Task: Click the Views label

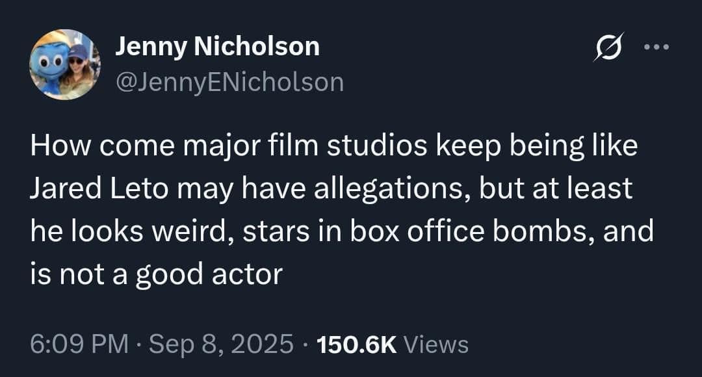Action: coord(435,344)
